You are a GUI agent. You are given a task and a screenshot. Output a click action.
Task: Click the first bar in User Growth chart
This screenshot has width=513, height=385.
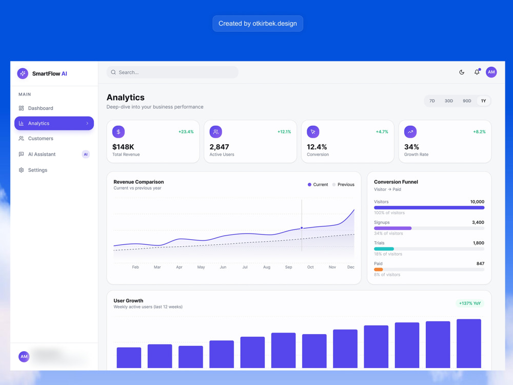click(129, 357)
